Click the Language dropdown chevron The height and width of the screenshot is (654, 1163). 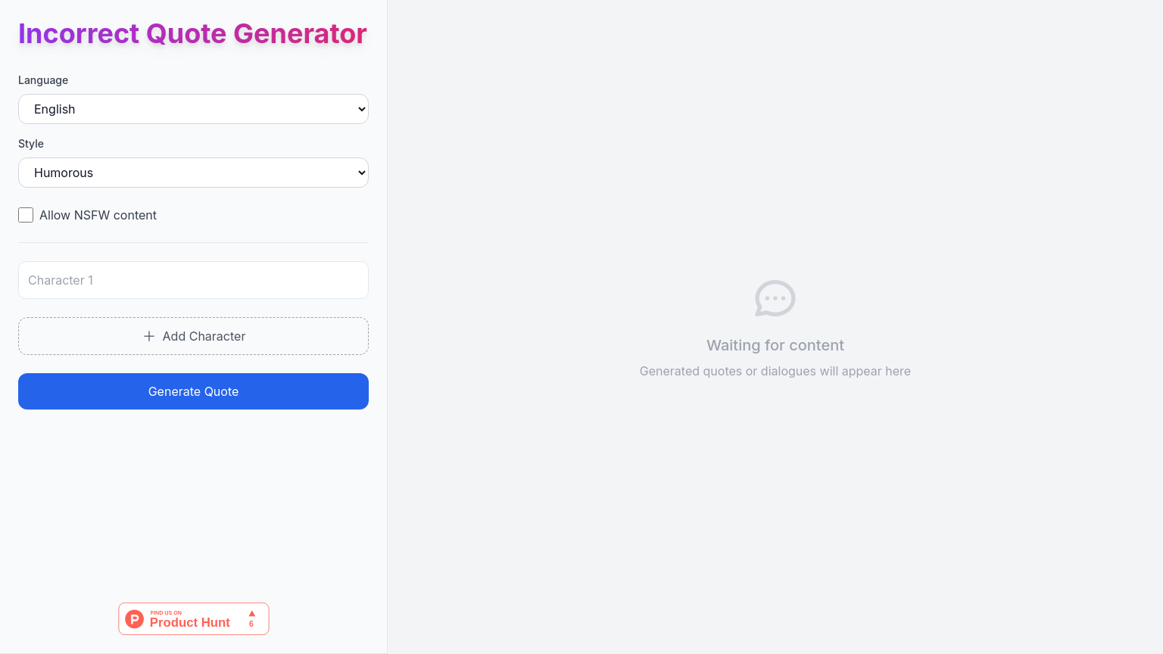click(360, 109)
